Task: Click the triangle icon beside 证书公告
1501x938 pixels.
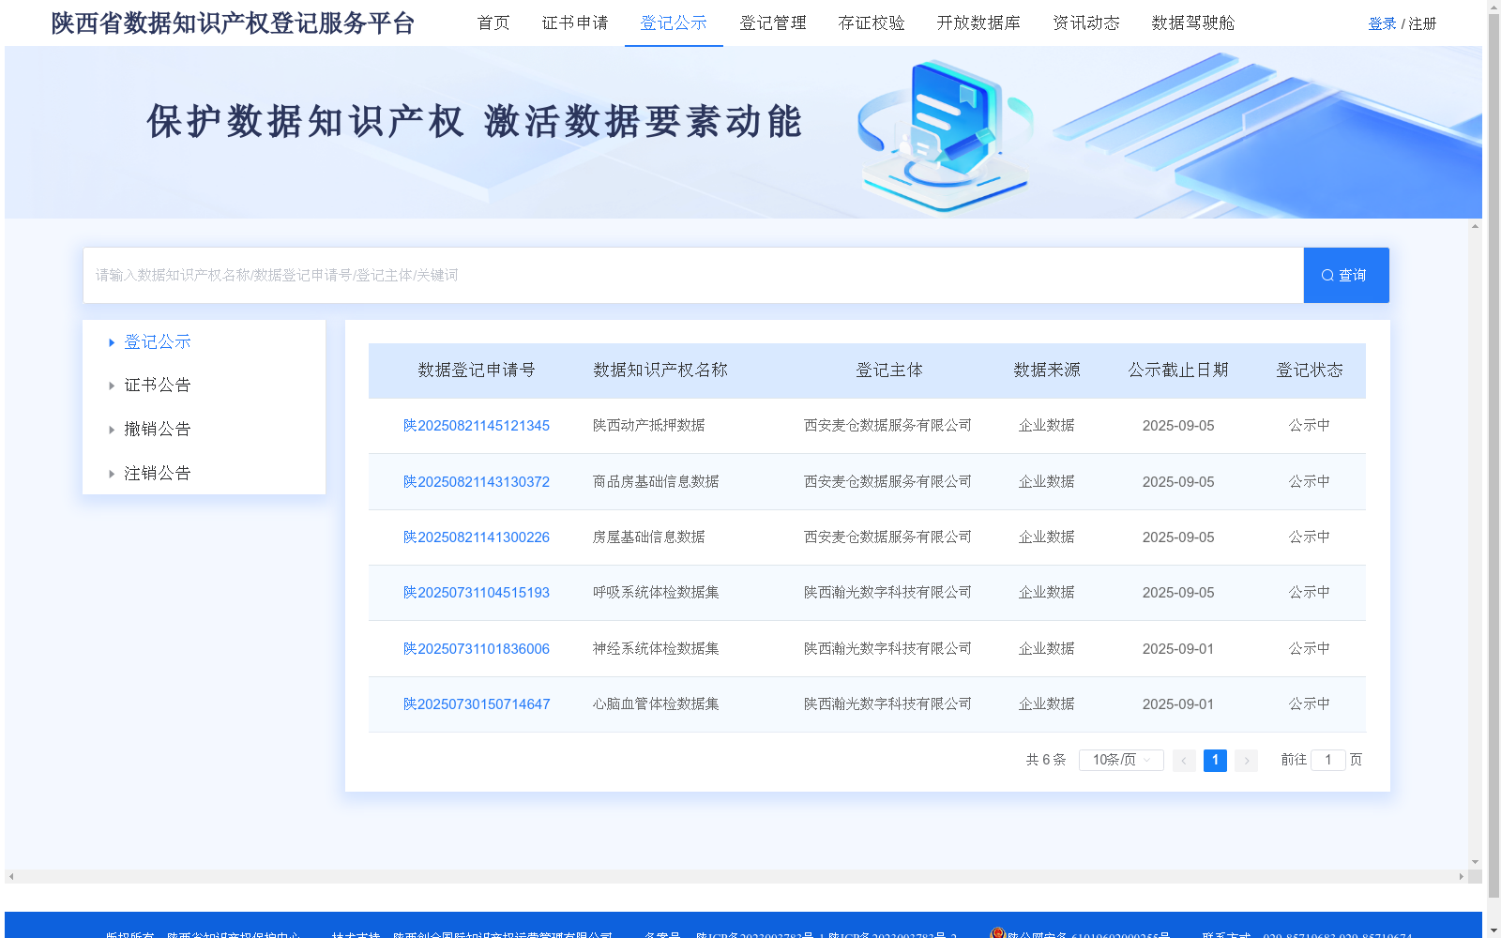Action: pyautogui.click(x=112, y=385)
